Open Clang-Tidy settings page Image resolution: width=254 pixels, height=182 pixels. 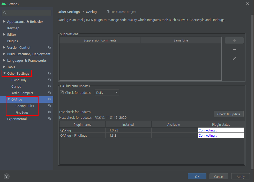click(x=19, y=80)
